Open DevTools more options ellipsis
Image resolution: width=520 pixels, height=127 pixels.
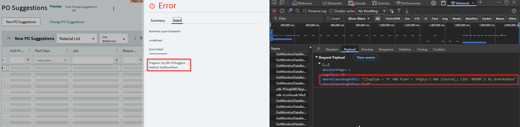coord(499,3)
